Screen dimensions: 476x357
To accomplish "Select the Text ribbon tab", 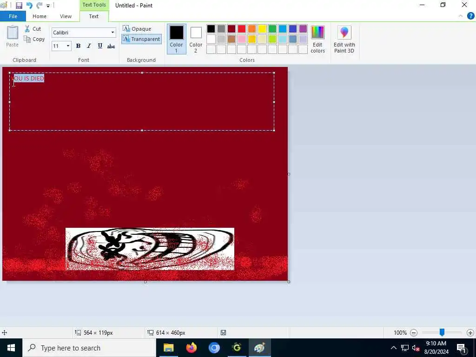I will [x=94, y=16].
